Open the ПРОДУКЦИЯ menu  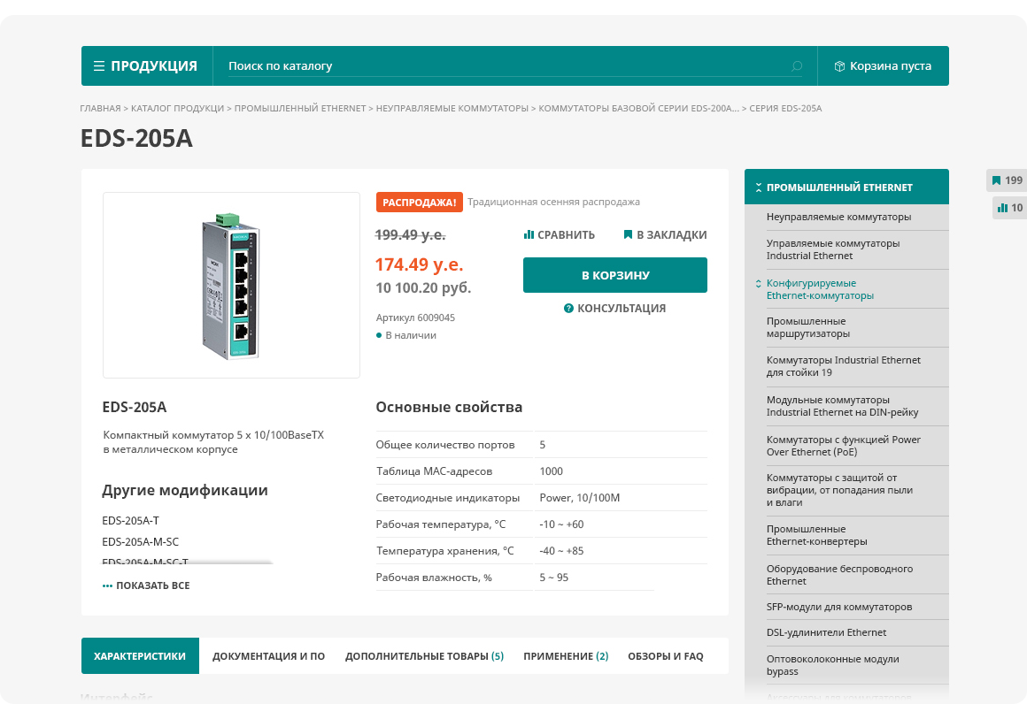[x=147, y=66]
